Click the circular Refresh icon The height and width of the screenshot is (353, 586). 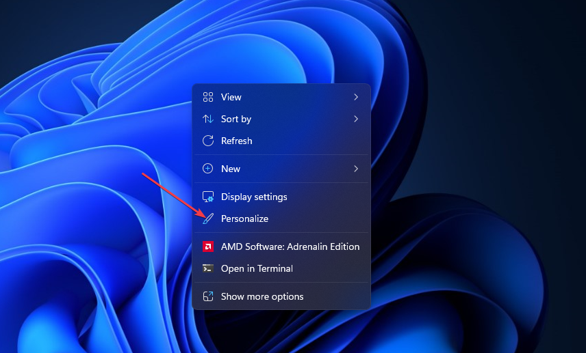coord(208,141)
